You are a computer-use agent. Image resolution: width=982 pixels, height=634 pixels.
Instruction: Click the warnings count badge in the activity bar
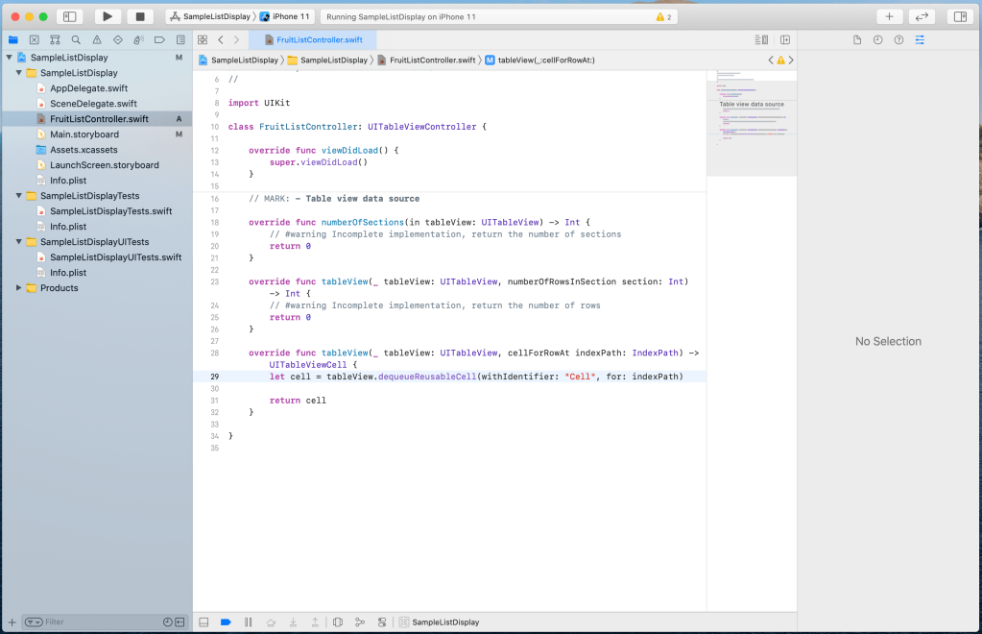663,16
